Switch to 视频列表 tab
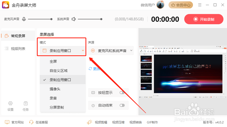 [x=18, y=49]
